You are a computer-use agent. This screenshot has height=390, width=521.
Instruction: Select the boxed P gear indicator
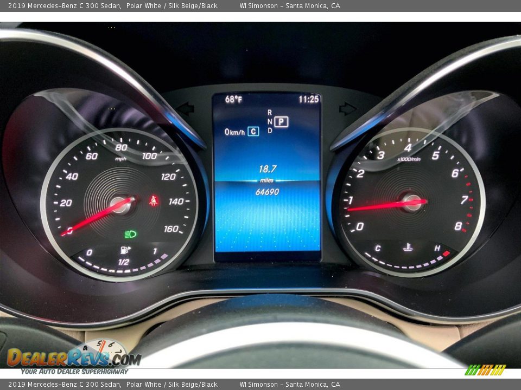(281, 121)
